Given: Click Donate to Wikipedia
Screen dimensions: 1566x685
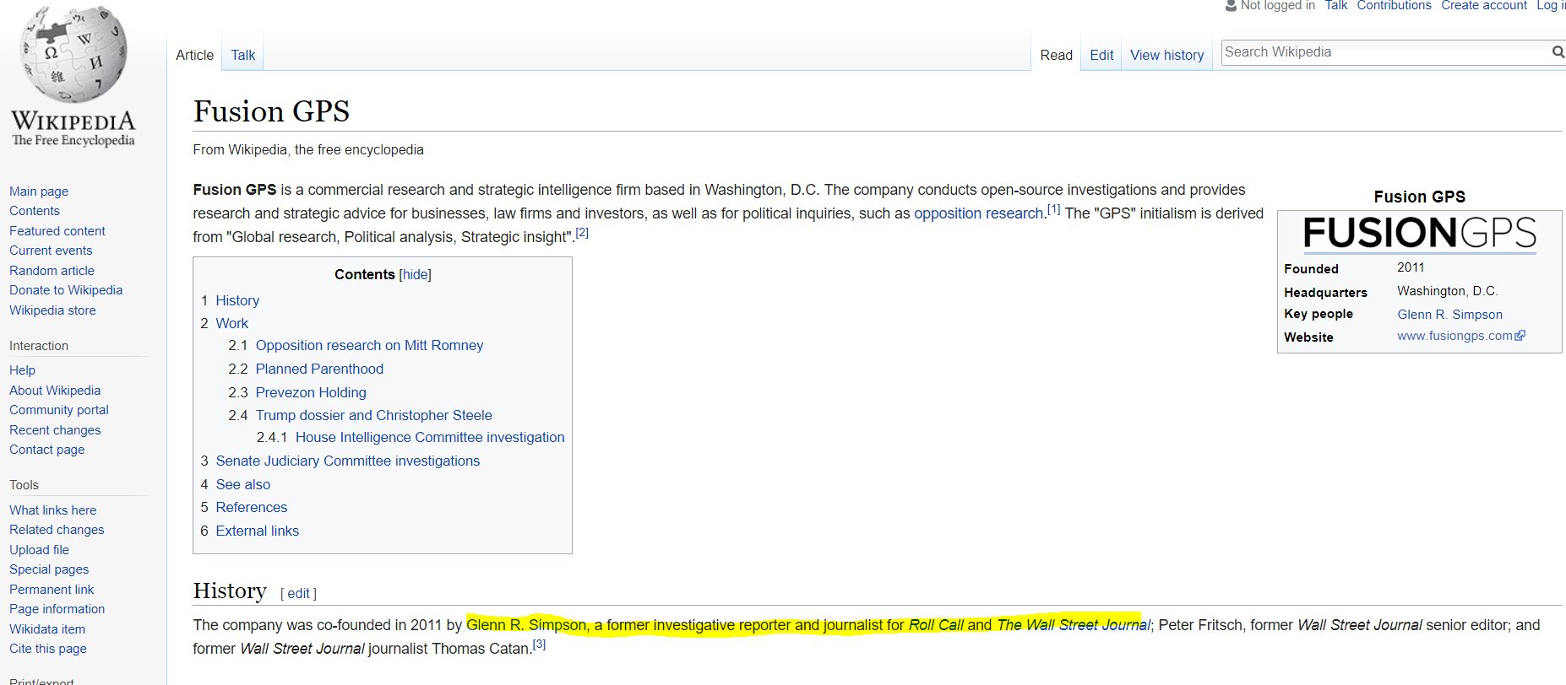Looking at the screenshot, I should click(66, 290).
